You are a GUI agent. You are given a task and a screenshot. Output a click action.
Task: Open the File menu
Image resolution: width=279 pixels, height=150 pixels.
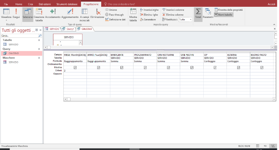[6, 4]
